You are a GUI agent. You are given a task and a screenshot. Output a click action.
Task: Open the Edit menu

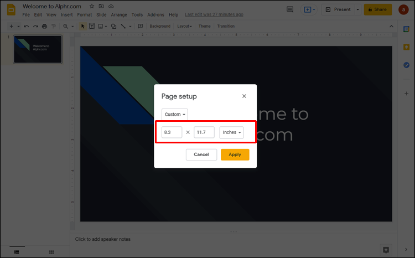pos(38,15)
